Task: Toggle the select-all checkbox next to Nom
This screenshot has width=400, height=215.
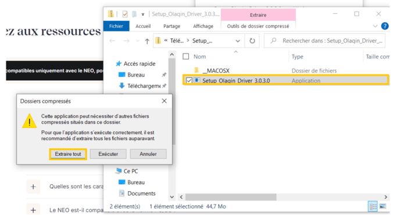Action: 185,56
